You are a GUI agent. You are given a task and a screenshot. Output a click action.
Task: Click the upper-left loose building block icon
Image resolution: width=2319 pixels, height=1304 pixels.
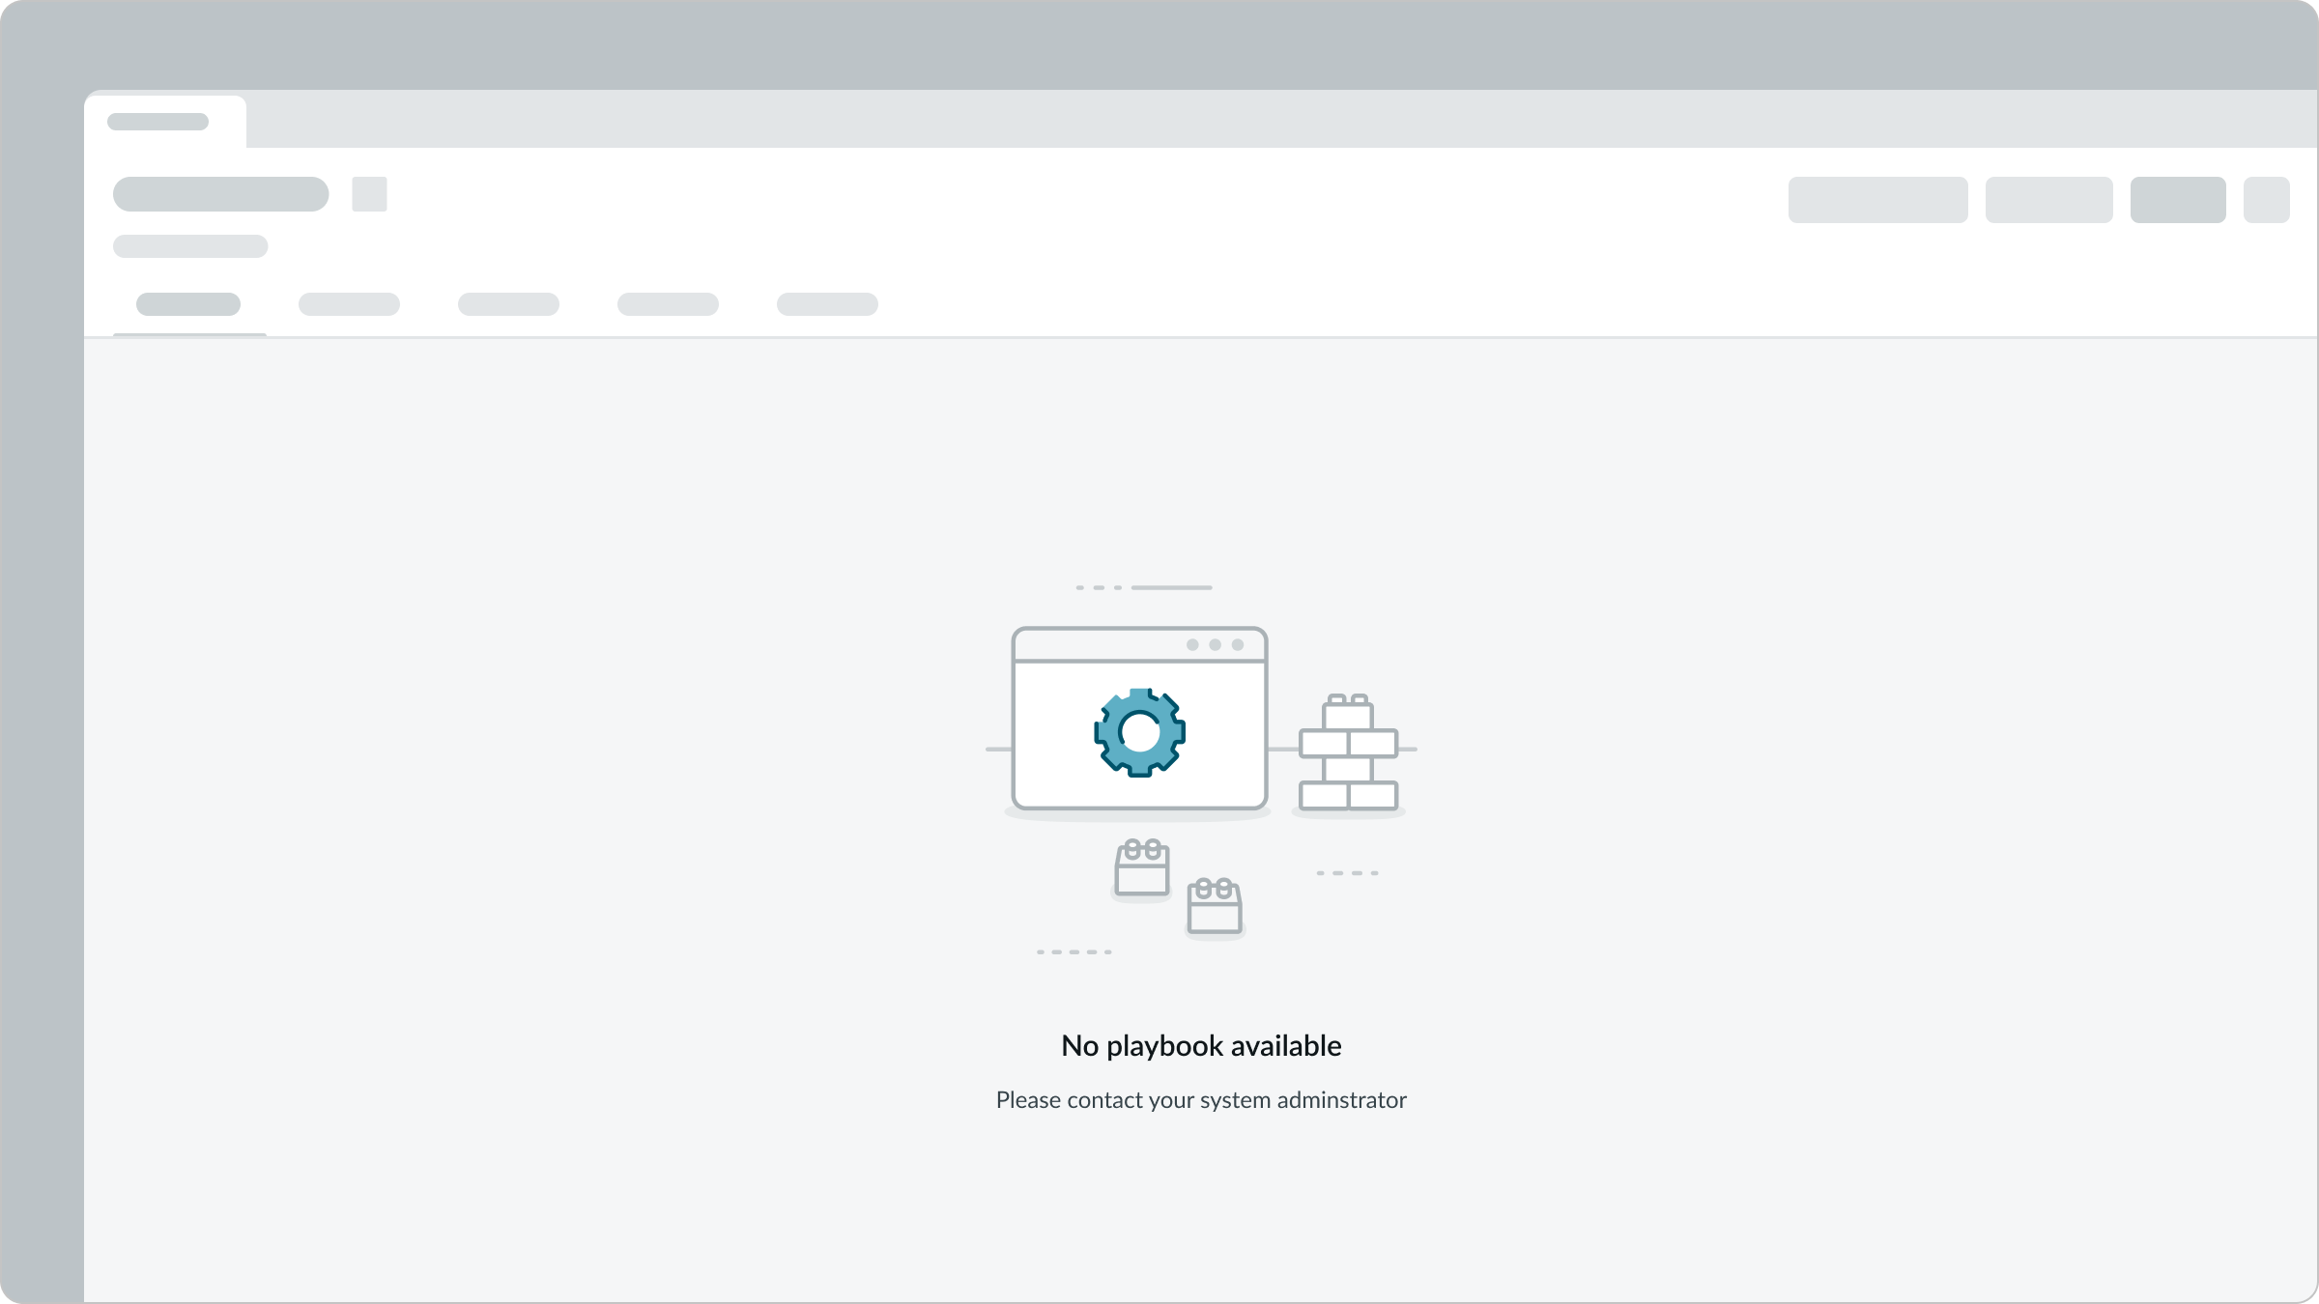pos(1142,868)
